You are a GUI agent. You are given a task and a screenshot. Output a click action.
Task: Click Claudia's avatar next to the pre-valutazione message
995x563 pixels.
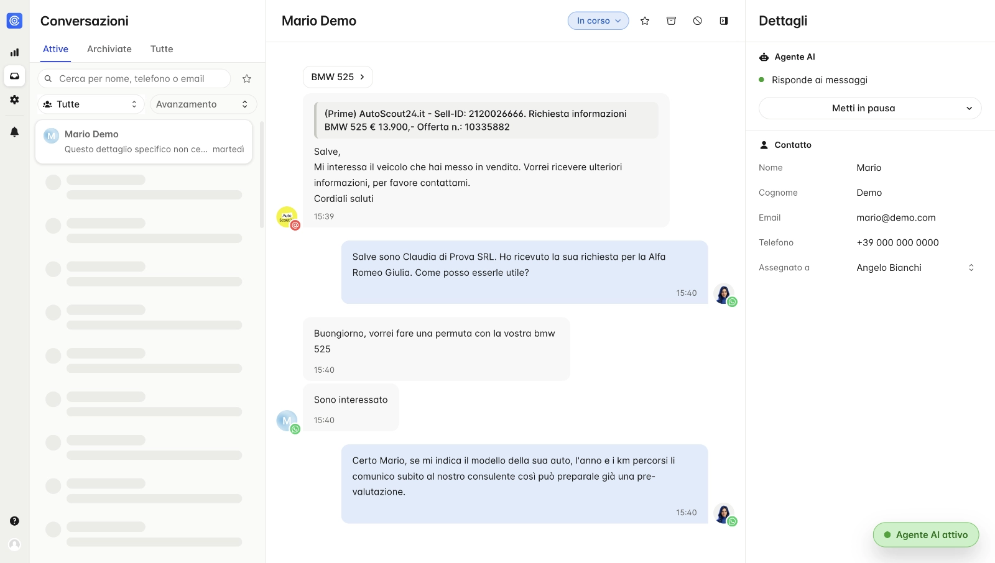(x=724, y=514)
